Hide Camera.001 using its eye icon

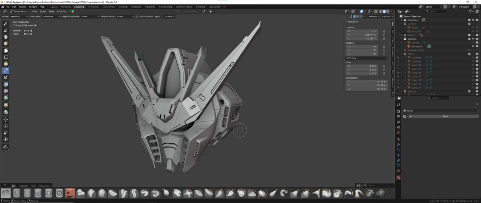click(x=473, y=46)
